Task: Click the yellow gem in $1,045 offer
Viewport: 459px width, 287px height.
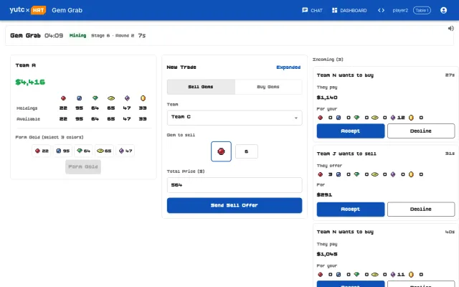Action: click(x=374, y=274)
